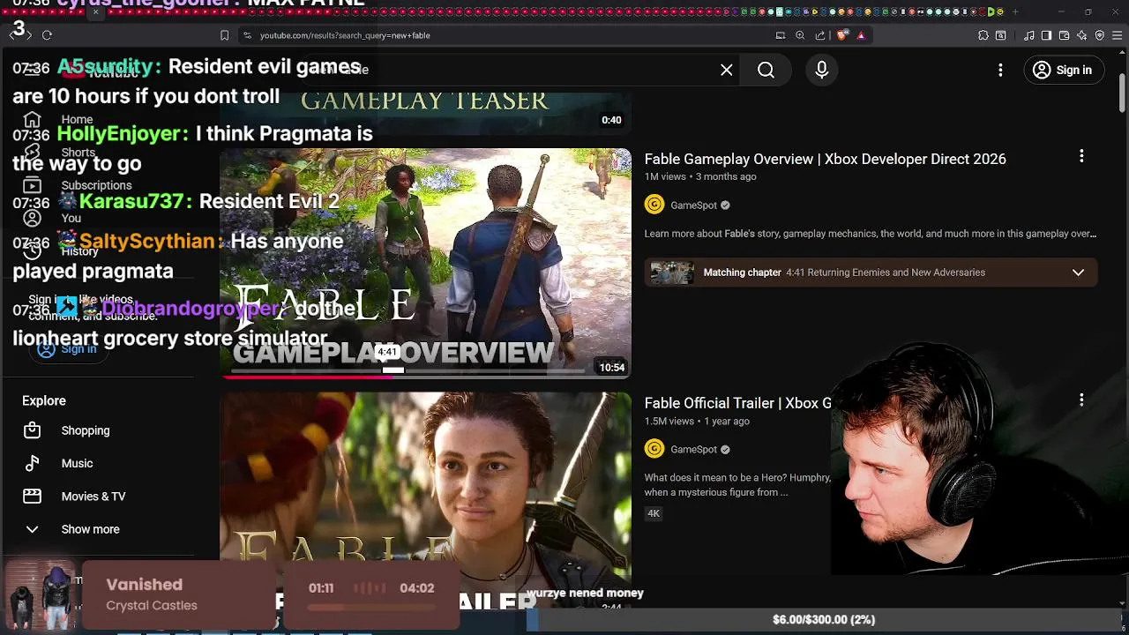Open more actions menu for Fable Official Trailer
Image resolution: width=1129 pixels, height=635 pixels.
click(x=1081, y=400)
